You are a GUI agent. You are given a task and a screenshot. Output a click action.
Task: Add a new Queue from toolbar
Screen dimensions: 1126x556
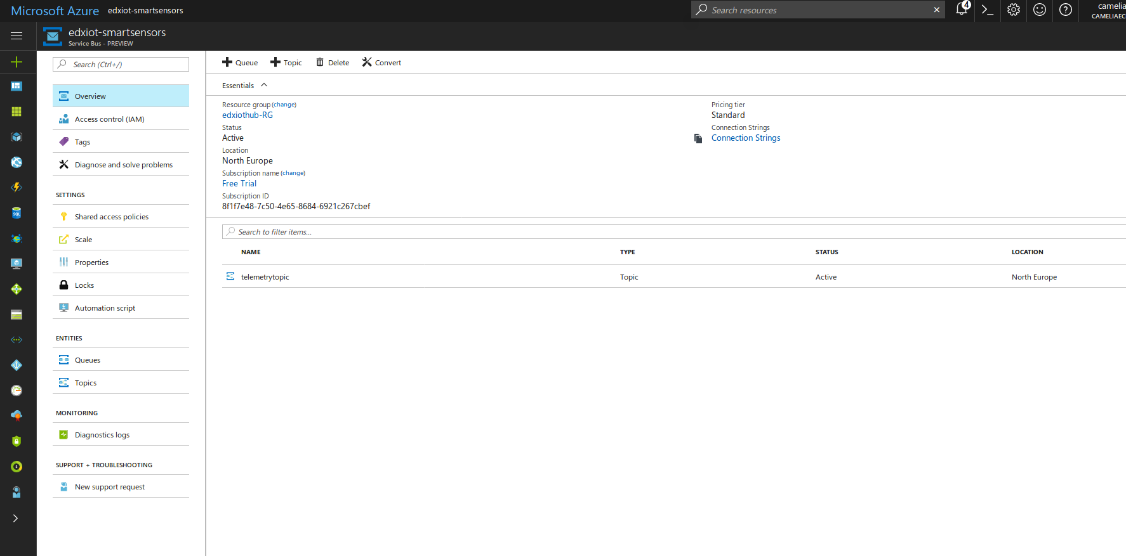tap(240, 62)
